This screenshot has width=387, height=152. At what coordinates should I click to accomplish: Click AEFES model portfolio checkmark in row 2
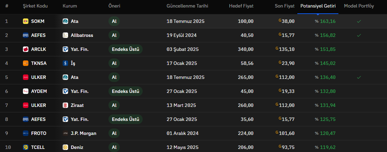(359, 36)
